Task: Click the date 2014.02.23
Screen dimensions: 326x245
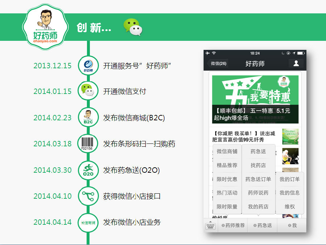Action: coord(53,118)
